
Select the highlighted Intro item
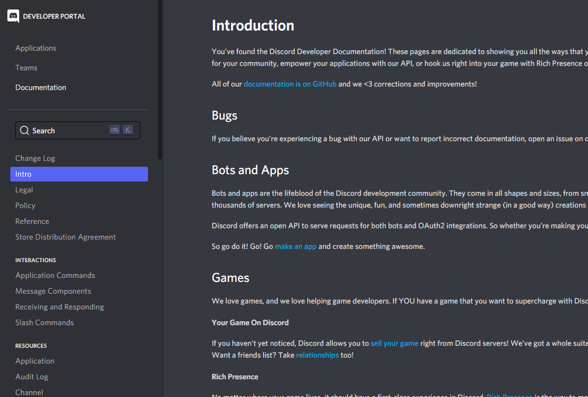coord(79,174)
